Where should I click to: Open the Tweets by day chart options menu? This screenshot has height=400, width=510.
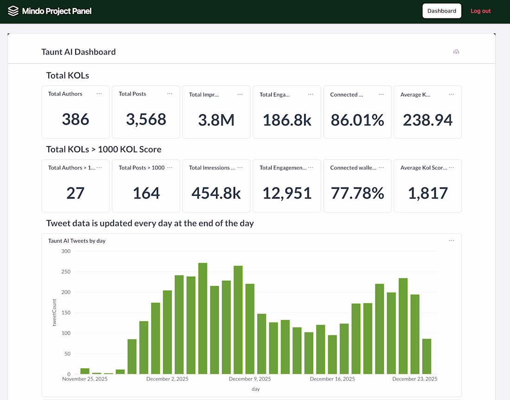coord(452,240)
